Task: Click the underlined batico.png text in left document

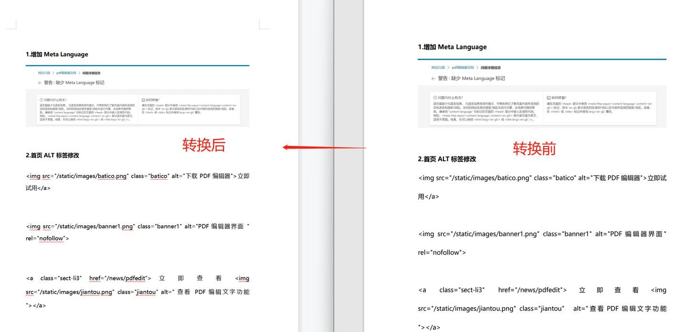Action: (x=112, y=176)
